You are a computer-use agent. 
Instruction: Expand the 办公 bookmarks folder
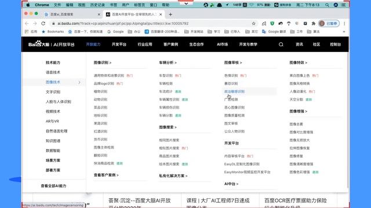coord(134,32)
